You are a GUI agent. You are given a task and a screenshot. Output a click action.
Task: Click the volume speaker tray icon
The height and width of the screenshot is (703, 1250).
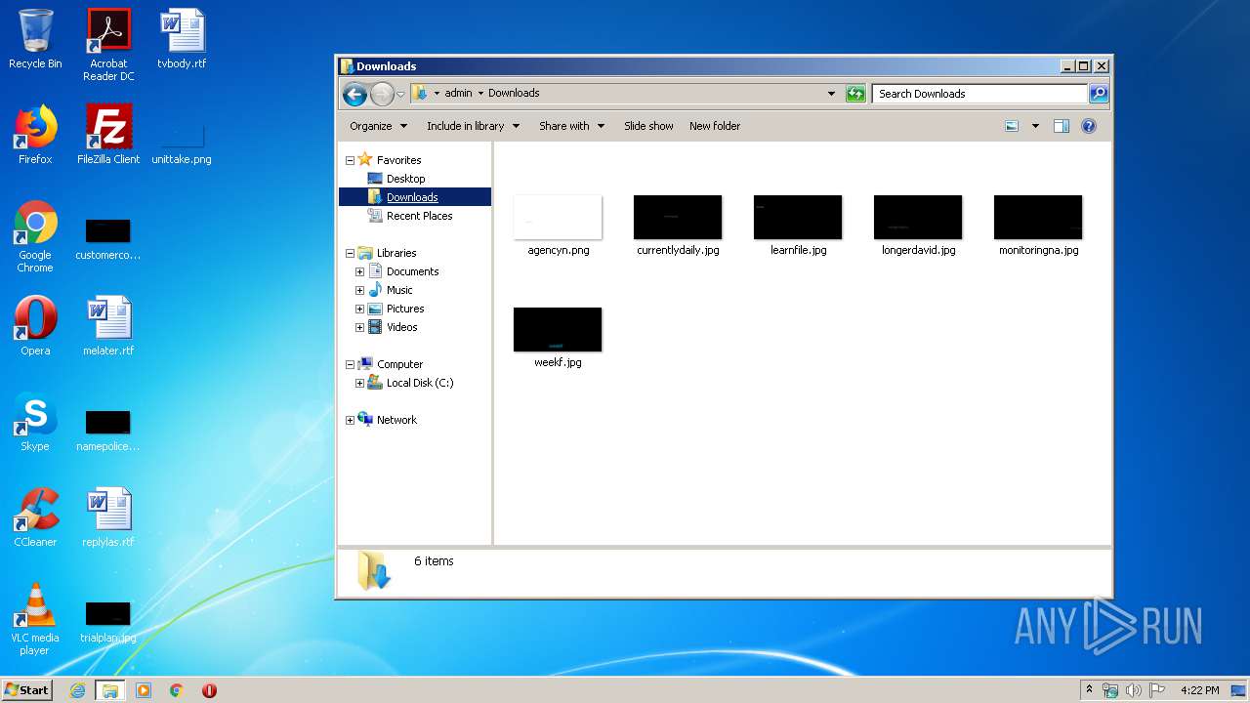click(x=1134, y=690)
